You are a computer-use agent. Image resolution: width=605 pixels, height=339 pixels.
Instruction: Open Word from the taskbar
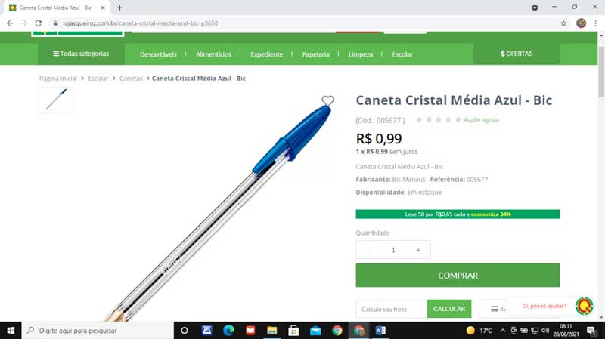point(380,331)
